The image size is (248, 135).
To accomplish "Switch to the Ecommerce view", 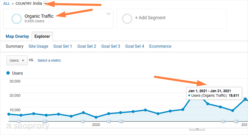I will point(160,46).
